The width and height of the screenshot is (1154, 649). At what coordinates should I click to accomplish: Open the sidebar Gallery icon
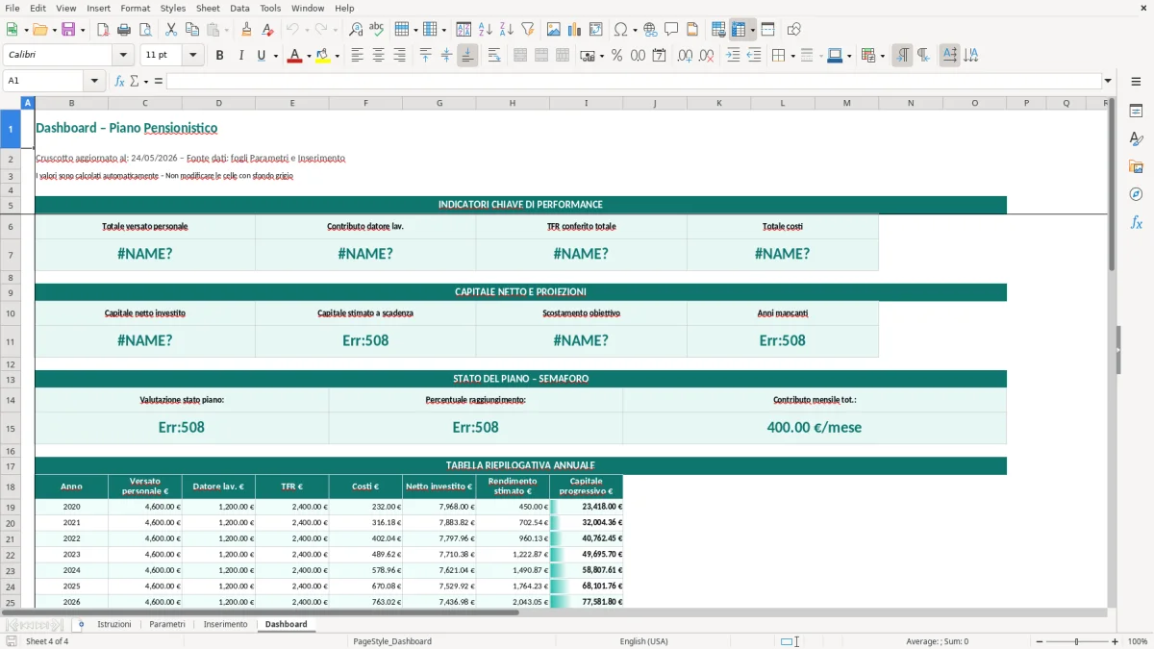(1136, 167)
